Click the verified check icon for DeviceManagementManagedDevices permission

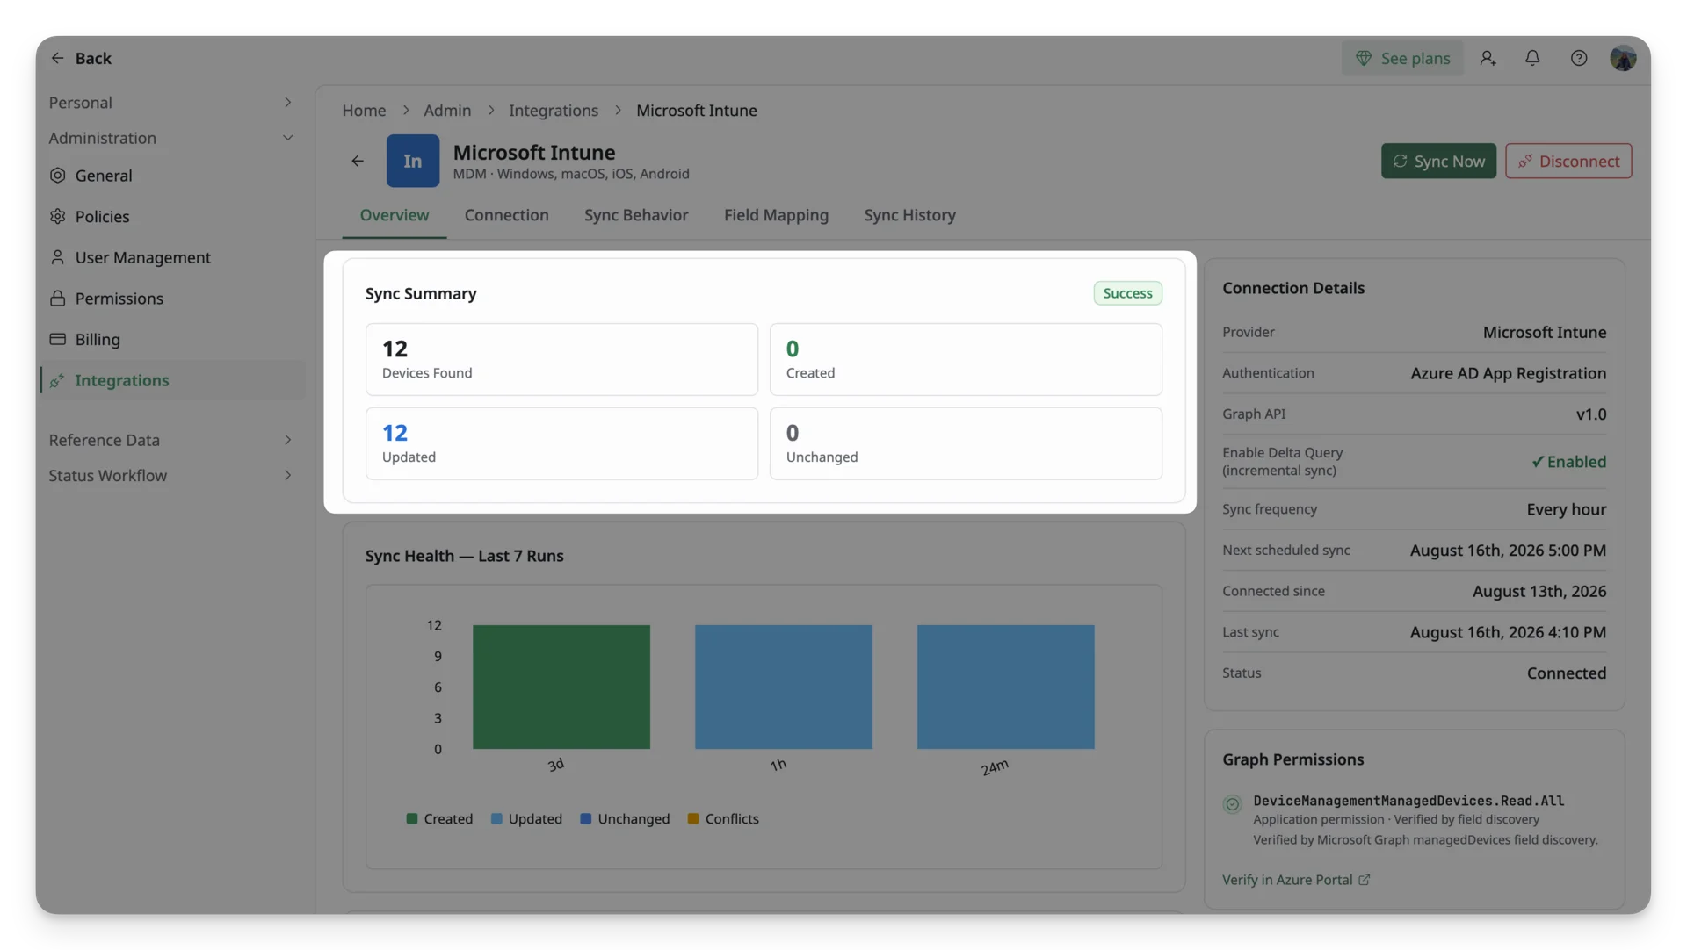1233,804
